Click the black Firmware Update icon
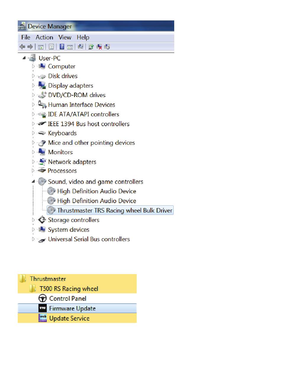The image size is (281, 375). click(x=43, y=308)
